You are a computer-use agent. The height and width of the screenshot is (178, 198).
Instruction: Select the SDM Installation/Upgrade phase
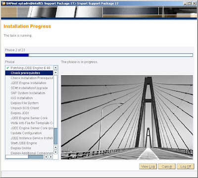click(x=29, y=88)
